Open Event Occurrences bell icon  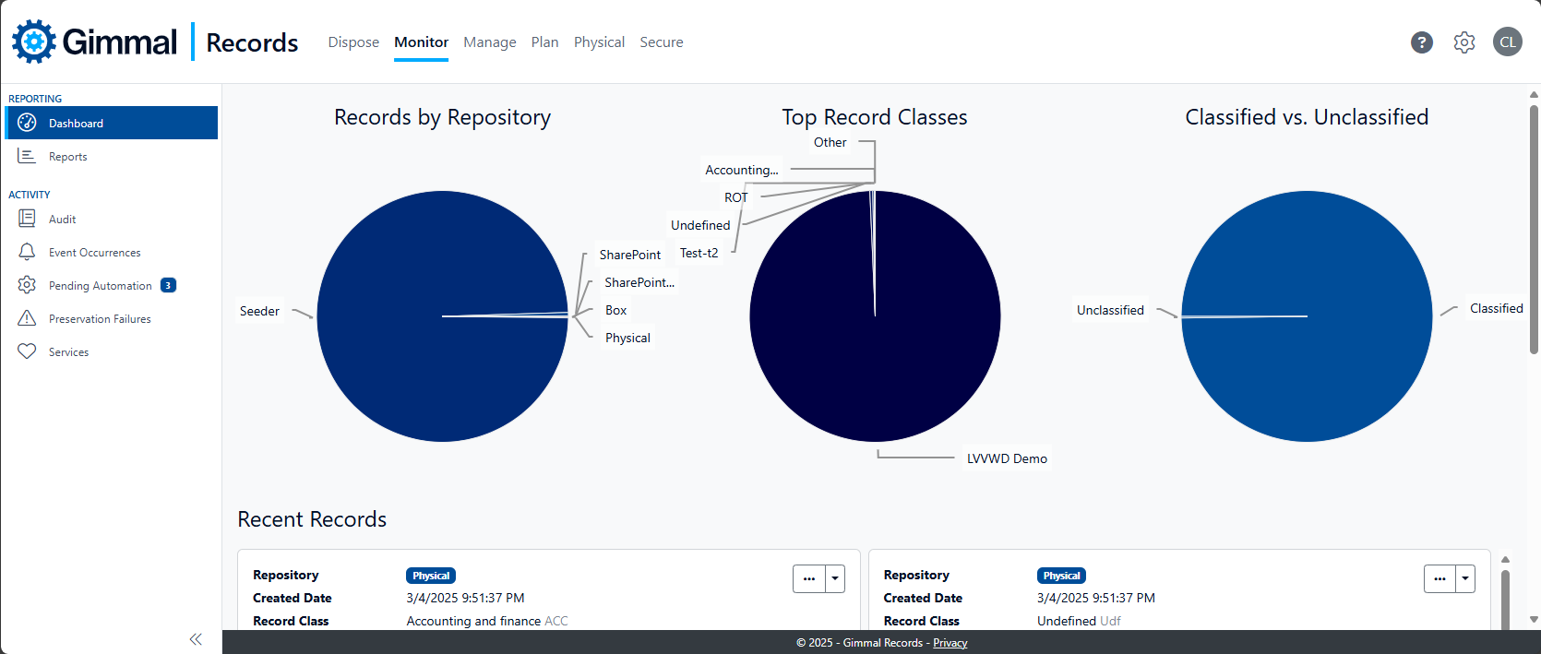[27, 252]
